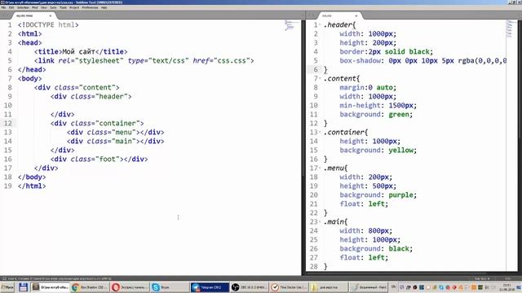This screenshot has height=293, width=522.
Task: Open the Edit menu
Action: (11, 7)
